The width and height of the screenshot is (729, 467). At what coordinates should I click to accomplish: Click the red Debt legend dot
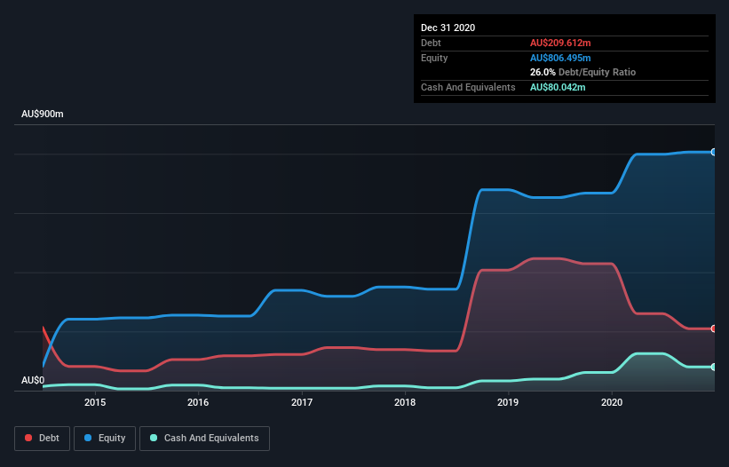[28, 438]
